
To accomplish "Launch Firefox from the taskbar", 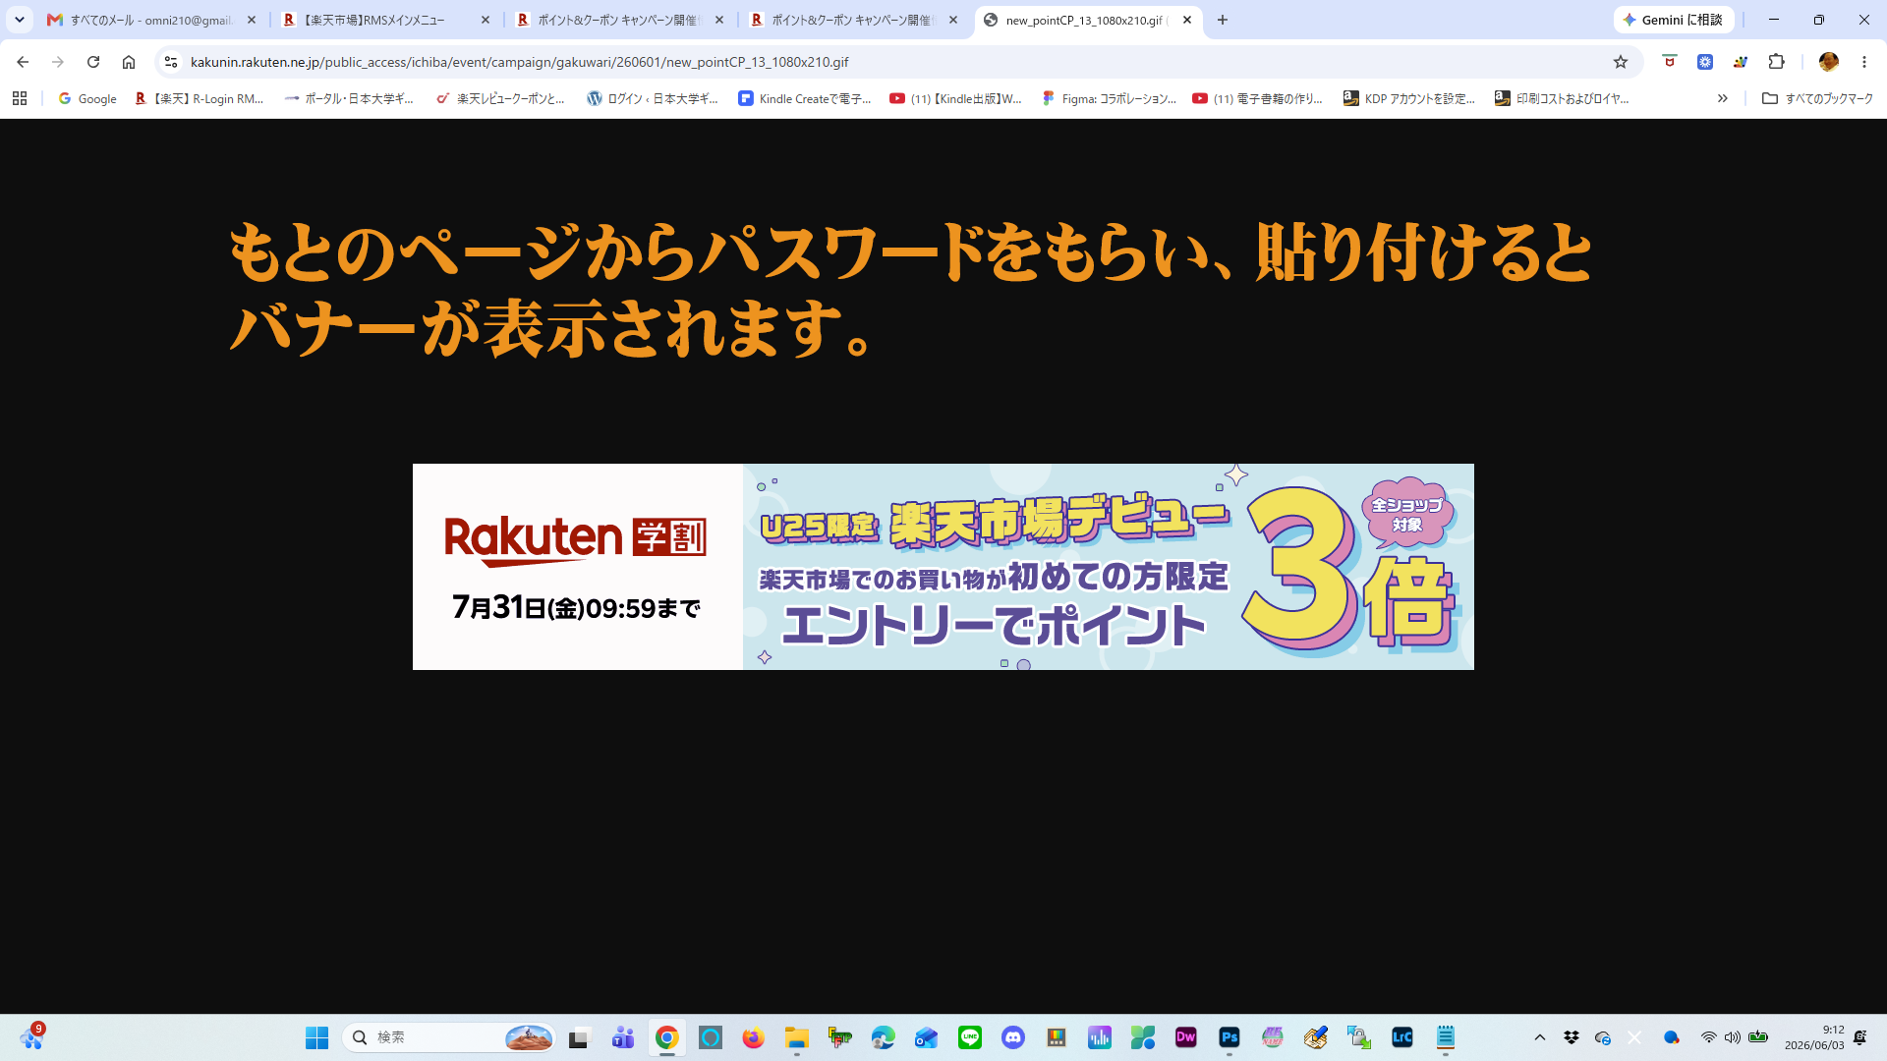I will click(x=754, y=1037).
